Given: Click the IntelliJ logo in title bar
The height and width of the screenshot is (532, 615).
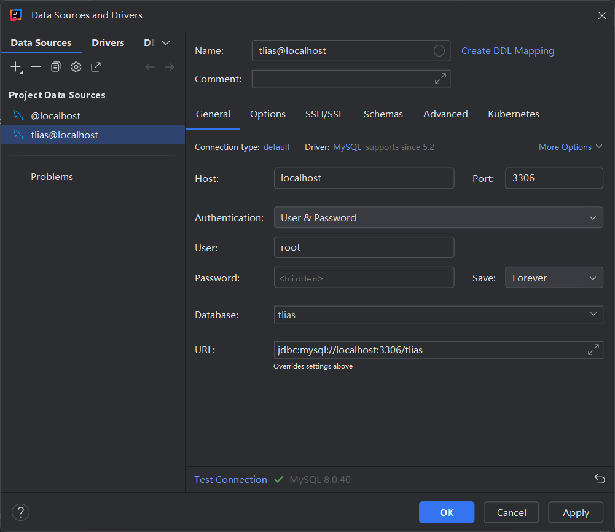Looking at the screenshot, I should click(16, 15).
